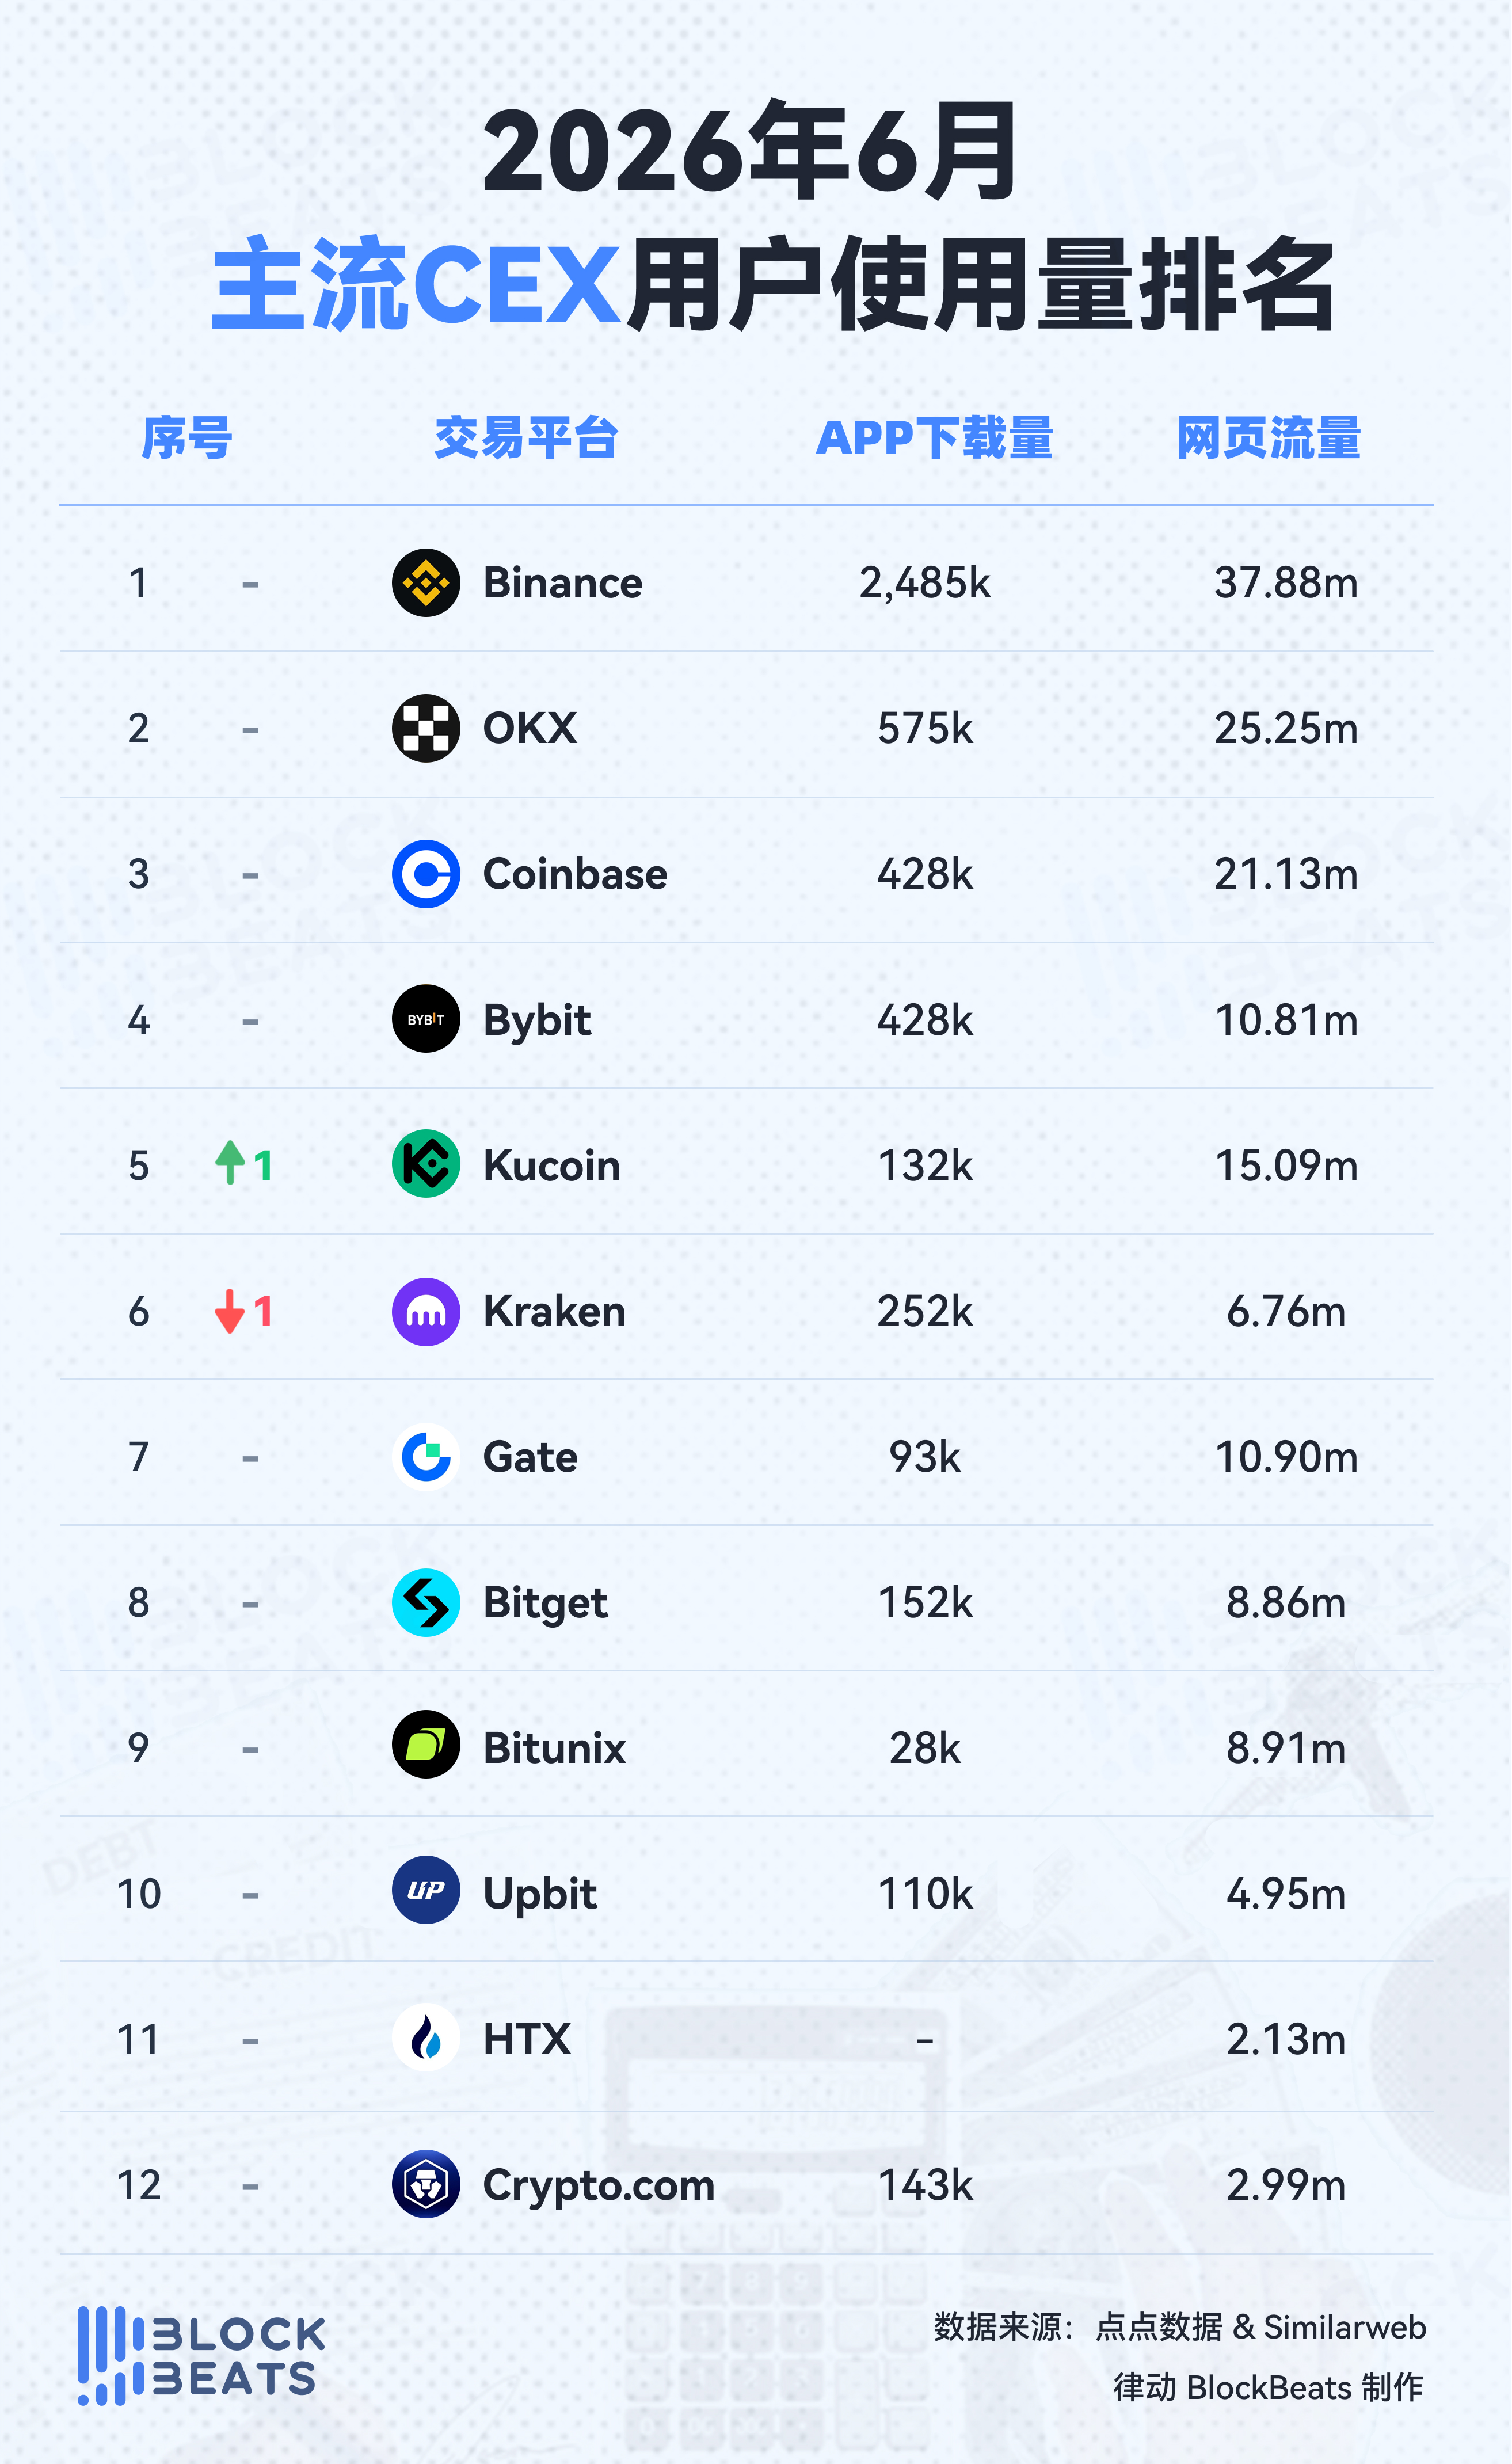Select the Coinbase blue logo

click(x=426, y=874)
